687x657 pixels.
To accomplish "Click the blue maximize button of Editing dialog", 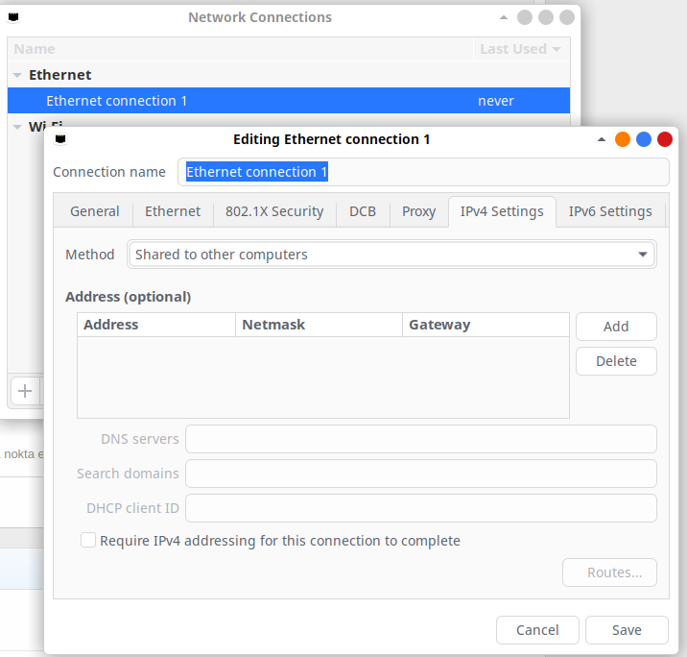I will click(x=644, y=139).
